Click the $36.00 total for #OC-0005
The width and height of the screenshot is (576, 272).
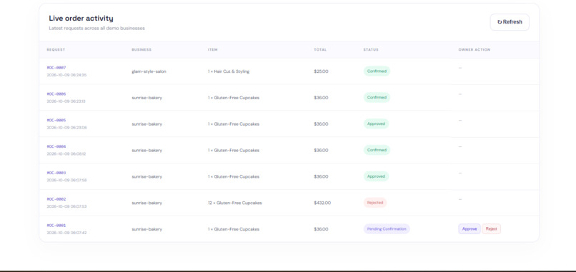point(321,124)
